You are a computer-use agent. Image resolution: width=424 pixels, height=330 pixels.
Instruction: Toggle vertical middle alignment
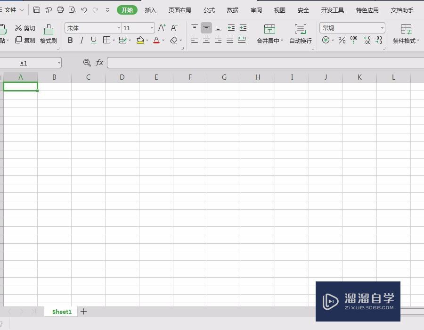coord(206,28)
